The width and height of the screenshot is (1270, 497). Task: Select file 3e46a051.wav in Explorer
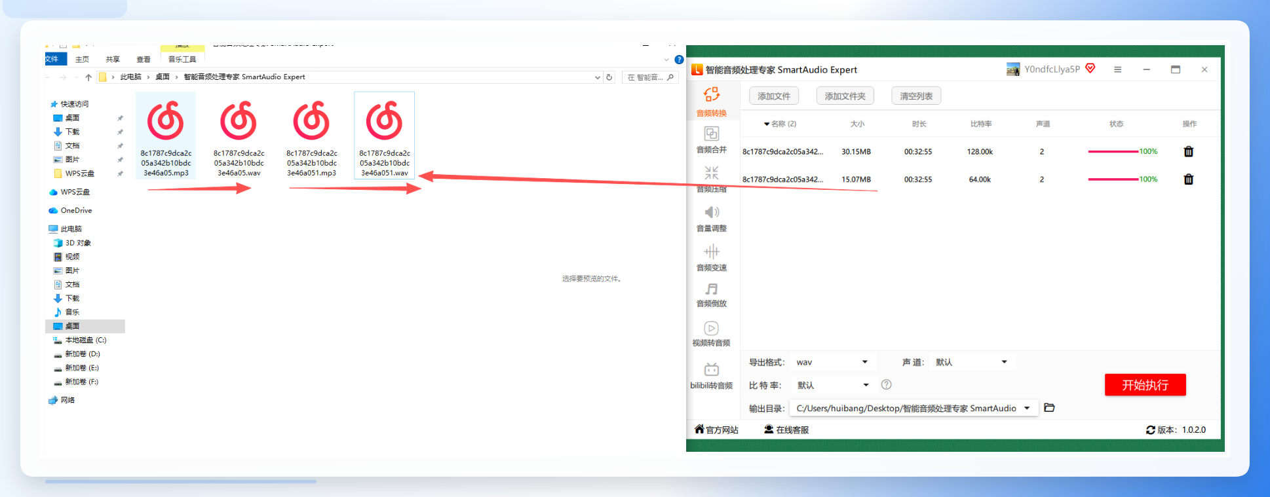(384, 136)
